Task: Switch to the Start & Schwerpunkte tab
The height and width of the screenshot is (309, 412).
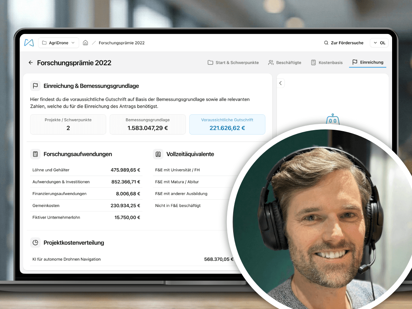Action: [x=233, y=62]
